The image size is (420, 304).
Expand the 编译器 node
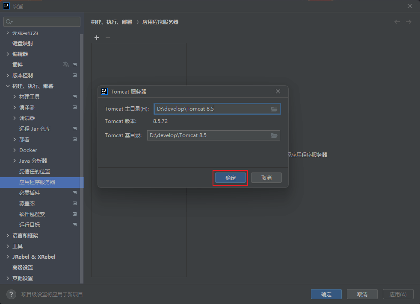click(x=15, y=107)
